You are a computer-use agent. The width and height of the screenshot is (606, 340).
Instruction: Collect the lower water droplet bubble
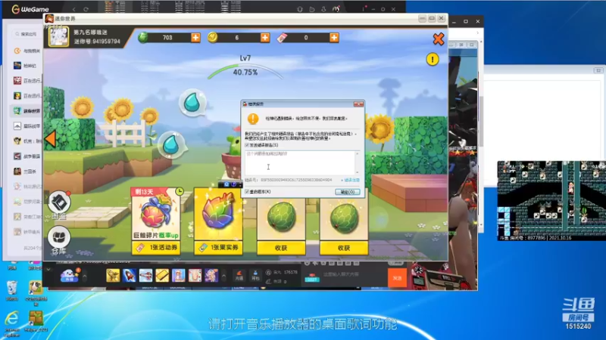coord(171,145)
